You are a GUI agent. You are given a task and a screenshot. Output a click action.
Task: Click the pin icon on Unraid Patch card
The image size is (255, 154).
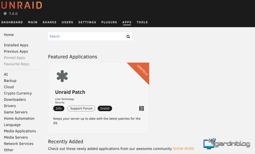142,109
